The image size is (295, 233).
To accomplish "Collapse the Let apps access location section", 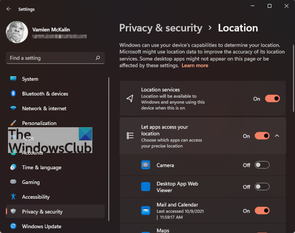I will point(277,136).
